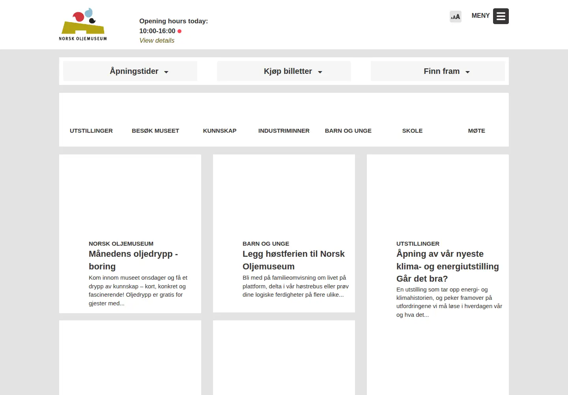Open SKOLE navigation item

pyautogui.click(x=412, y=131)
